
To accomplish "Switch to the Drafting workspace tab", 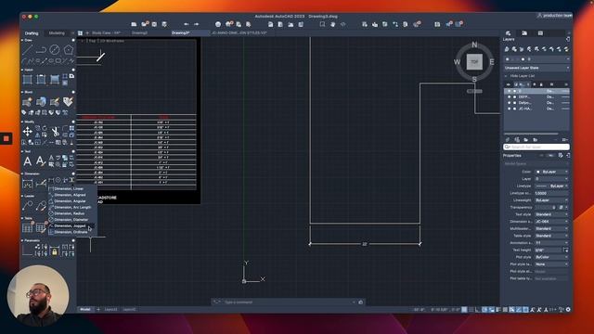I will tap(32, 33).
